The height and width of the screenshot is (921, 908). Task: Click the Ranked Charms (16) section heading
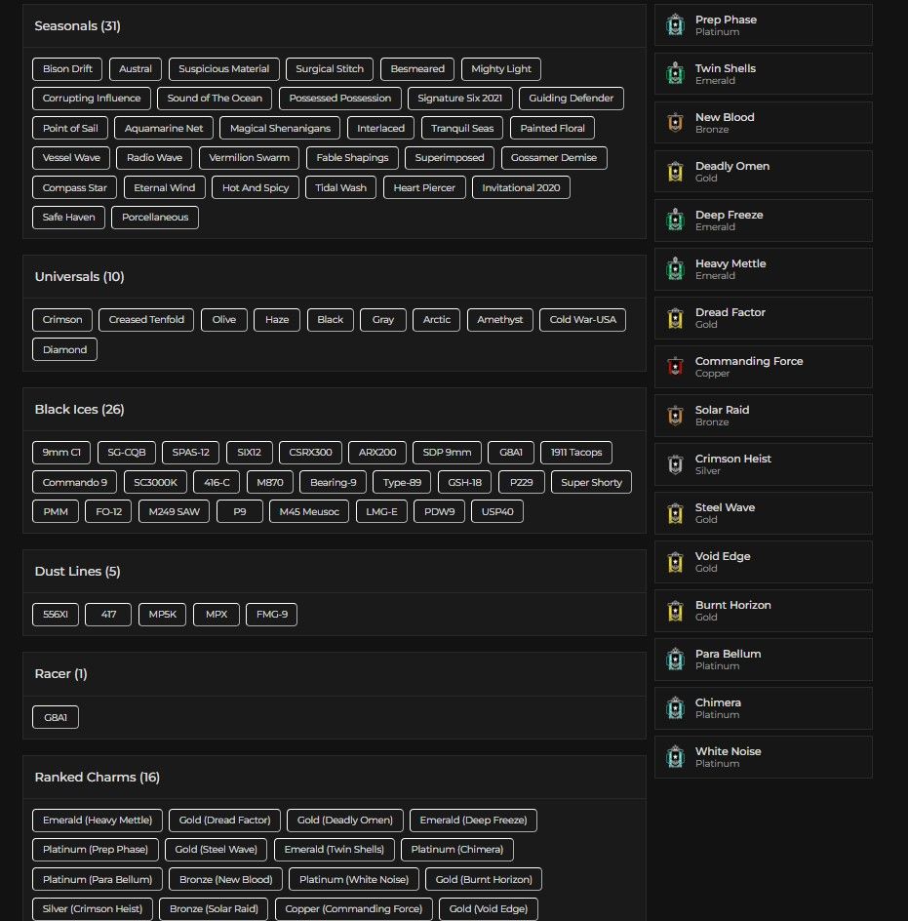point(97,777)
